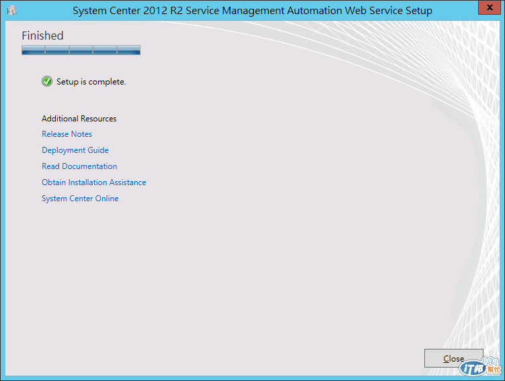Click the window title text
Screen dimensions: 505x381
[252, 11]
